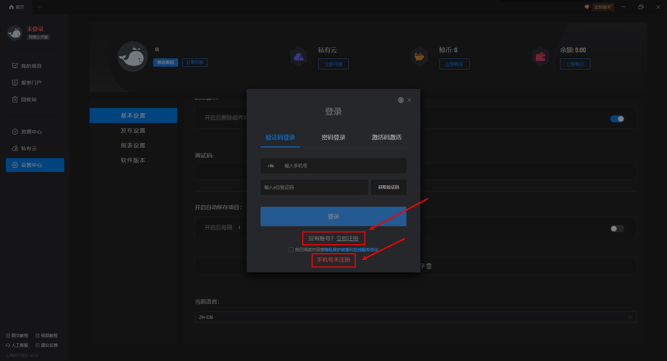Click the 余额: 0.00 balance text
Viewport: 667px width, 361px height.
573,50
